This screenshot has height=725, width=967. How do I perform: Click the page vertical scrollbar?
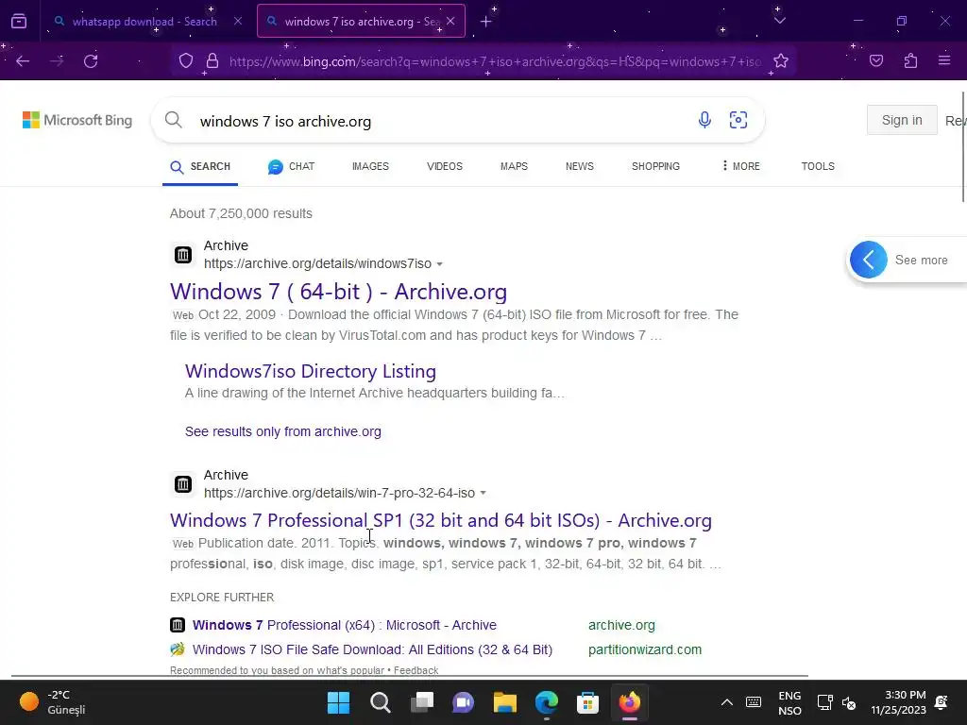[962, 146]
